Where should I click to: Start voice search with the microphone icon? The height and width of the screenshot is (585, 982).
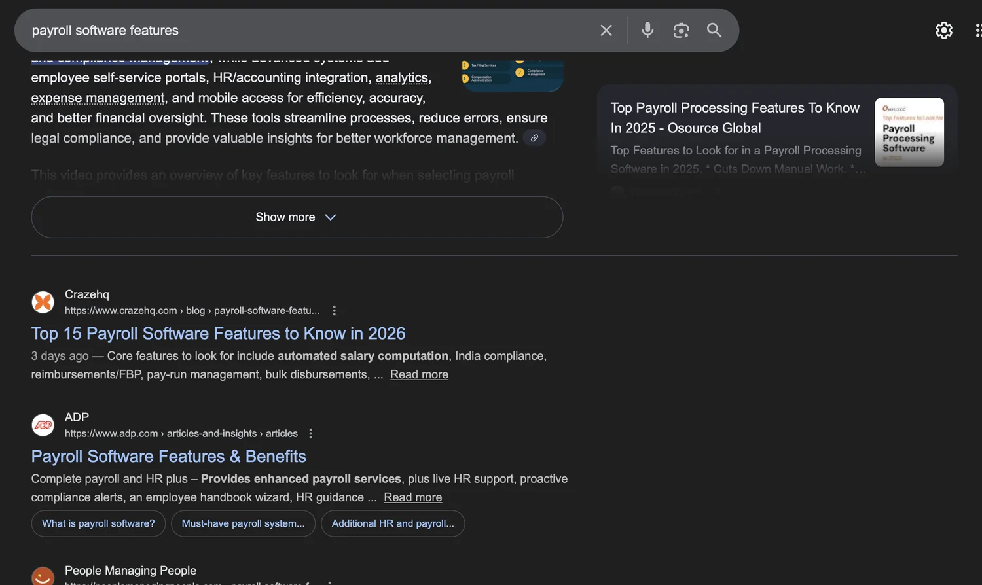click(x=647, y=30)
